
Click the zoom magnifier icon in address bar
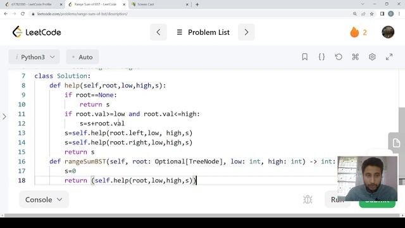tap(354, 14)
